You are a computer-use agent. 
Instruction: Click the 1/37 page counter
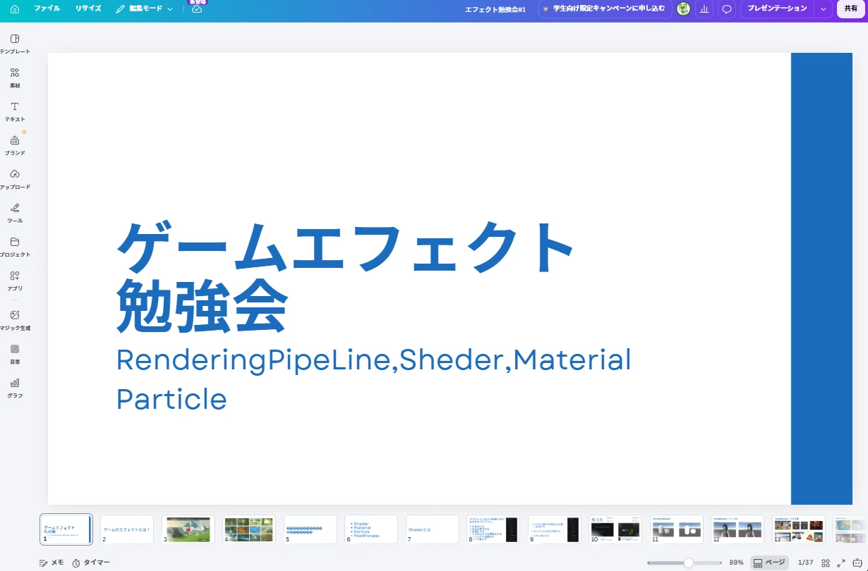pyautogui.click(x=805, y=563)
